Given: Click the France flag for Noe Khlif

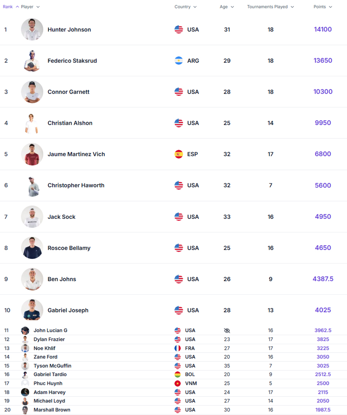Looking at the screenshot, I should pyautogui.click(x=177, y=348).
